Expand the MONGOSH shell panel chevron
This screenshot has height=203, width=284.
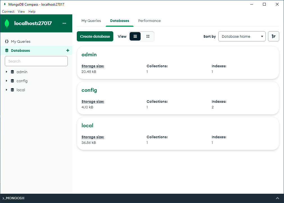point(278,198)
